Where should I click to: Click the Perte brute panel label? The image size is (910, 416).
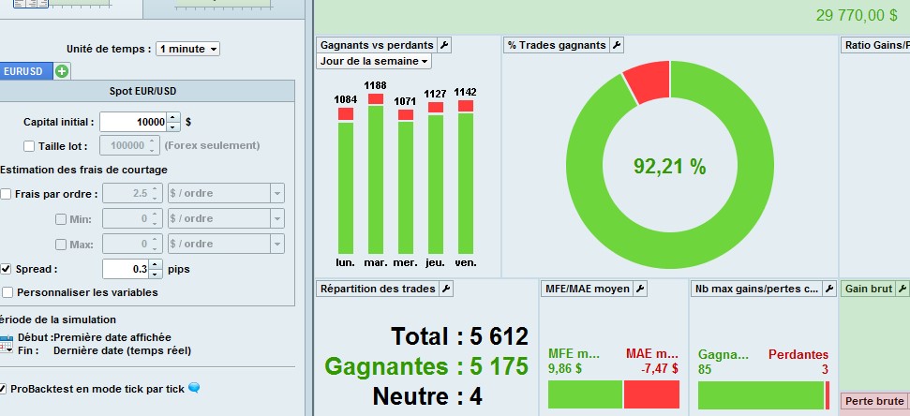pyautogui.click(x=874, y=401)
